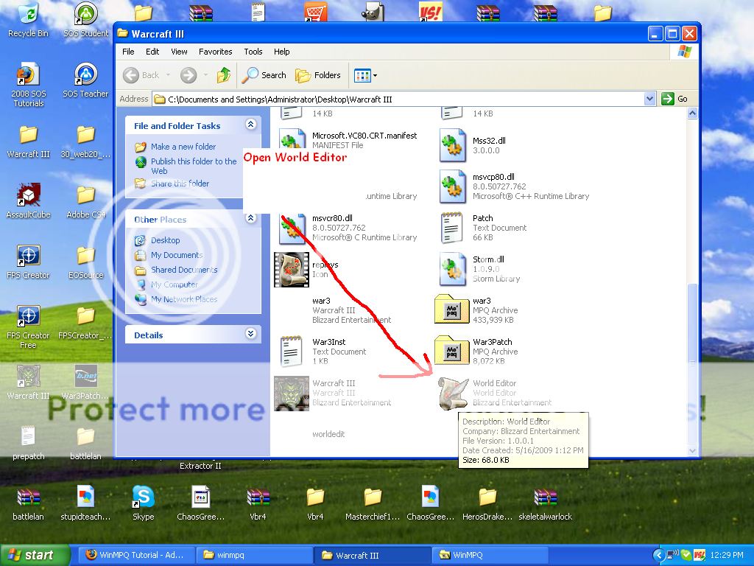Screen dimensions: 754x566
Task: Open the Back history dropdown arrow
Action: pos(169,75)
